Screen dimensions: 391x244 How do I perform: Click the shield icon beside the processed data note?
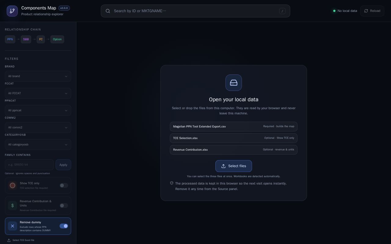(x=172, y=183)
